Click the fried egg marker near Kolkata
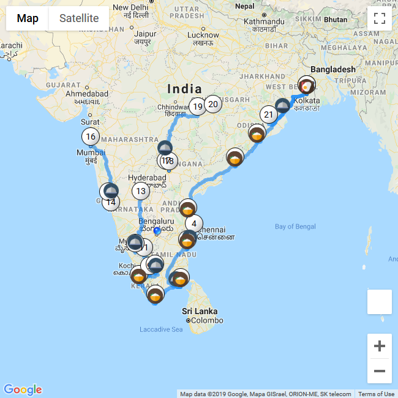 pyautogui.click(x=307, y=85)
